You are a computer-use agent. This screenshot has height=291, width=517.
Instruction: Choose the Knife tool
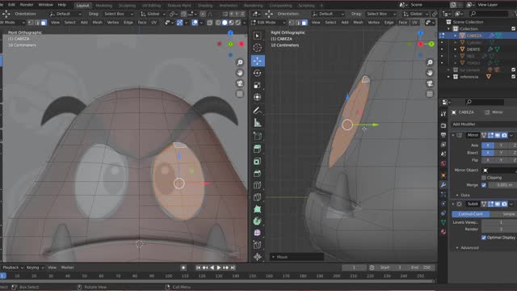click(258, 197)
